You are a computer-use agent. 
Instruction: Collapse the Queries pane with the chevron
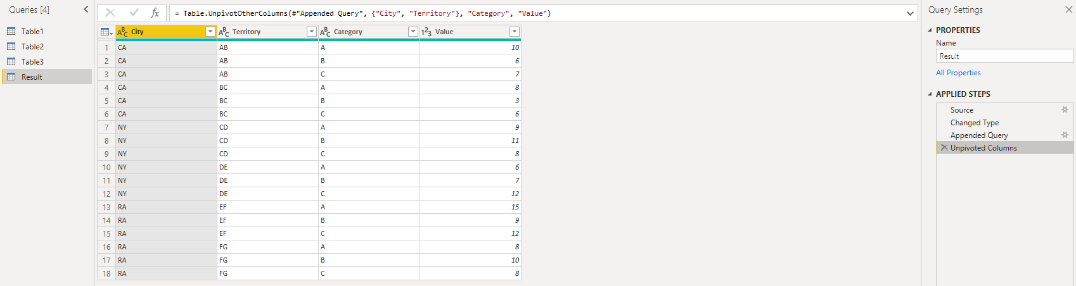[x=86, y=9]
